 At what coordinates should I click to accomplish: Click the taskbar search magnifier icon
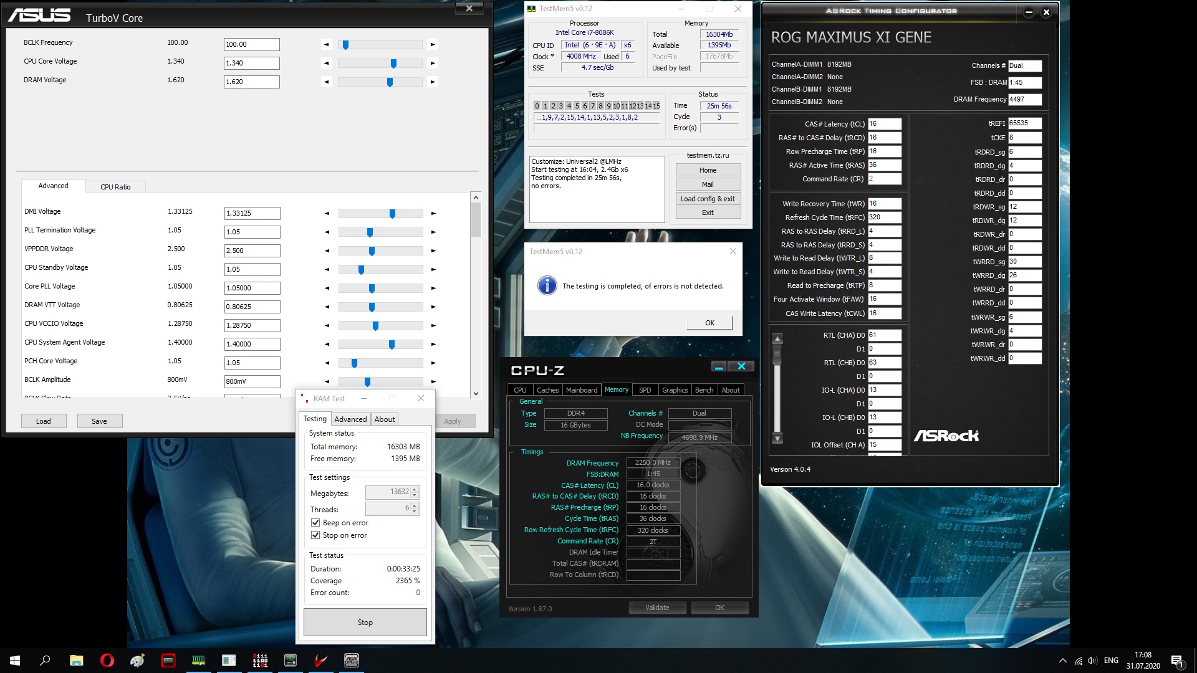click(x=45, y=661)
